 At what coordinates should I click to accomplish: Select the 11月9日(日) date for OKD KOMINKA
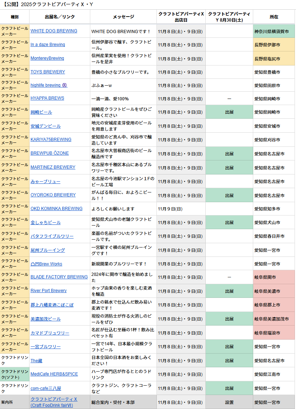pyautogui.click(x=181, y=209)
